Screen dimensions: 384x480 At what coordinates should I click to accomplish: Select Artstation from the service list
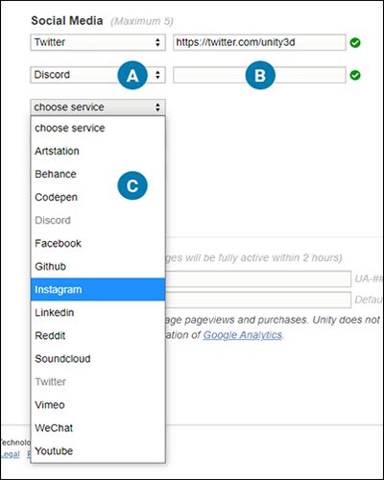[98, 151]
